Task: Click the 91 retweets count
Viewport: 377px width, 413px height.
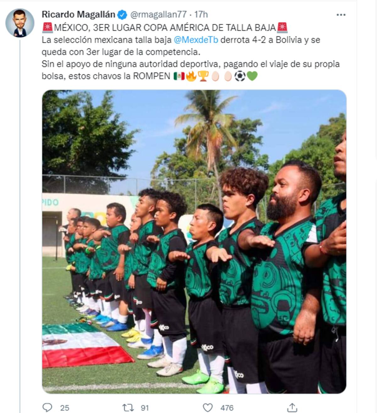Action: point(145,408)
